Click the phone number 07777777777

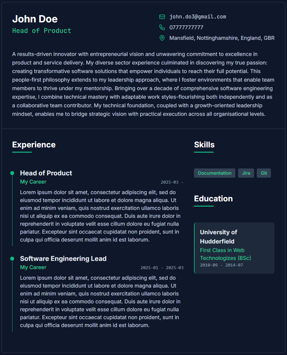click(x=186, y=27)
